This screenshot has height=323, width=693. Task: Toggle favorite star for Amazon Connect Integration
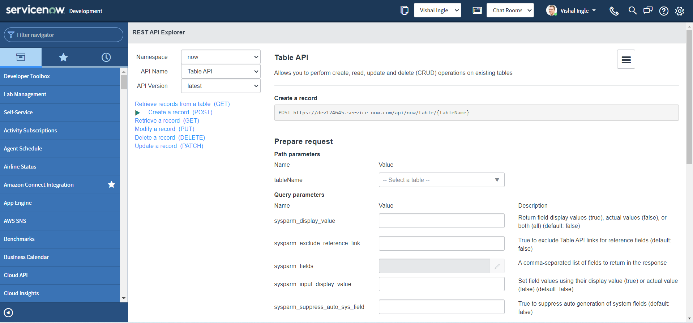[111, 184]
